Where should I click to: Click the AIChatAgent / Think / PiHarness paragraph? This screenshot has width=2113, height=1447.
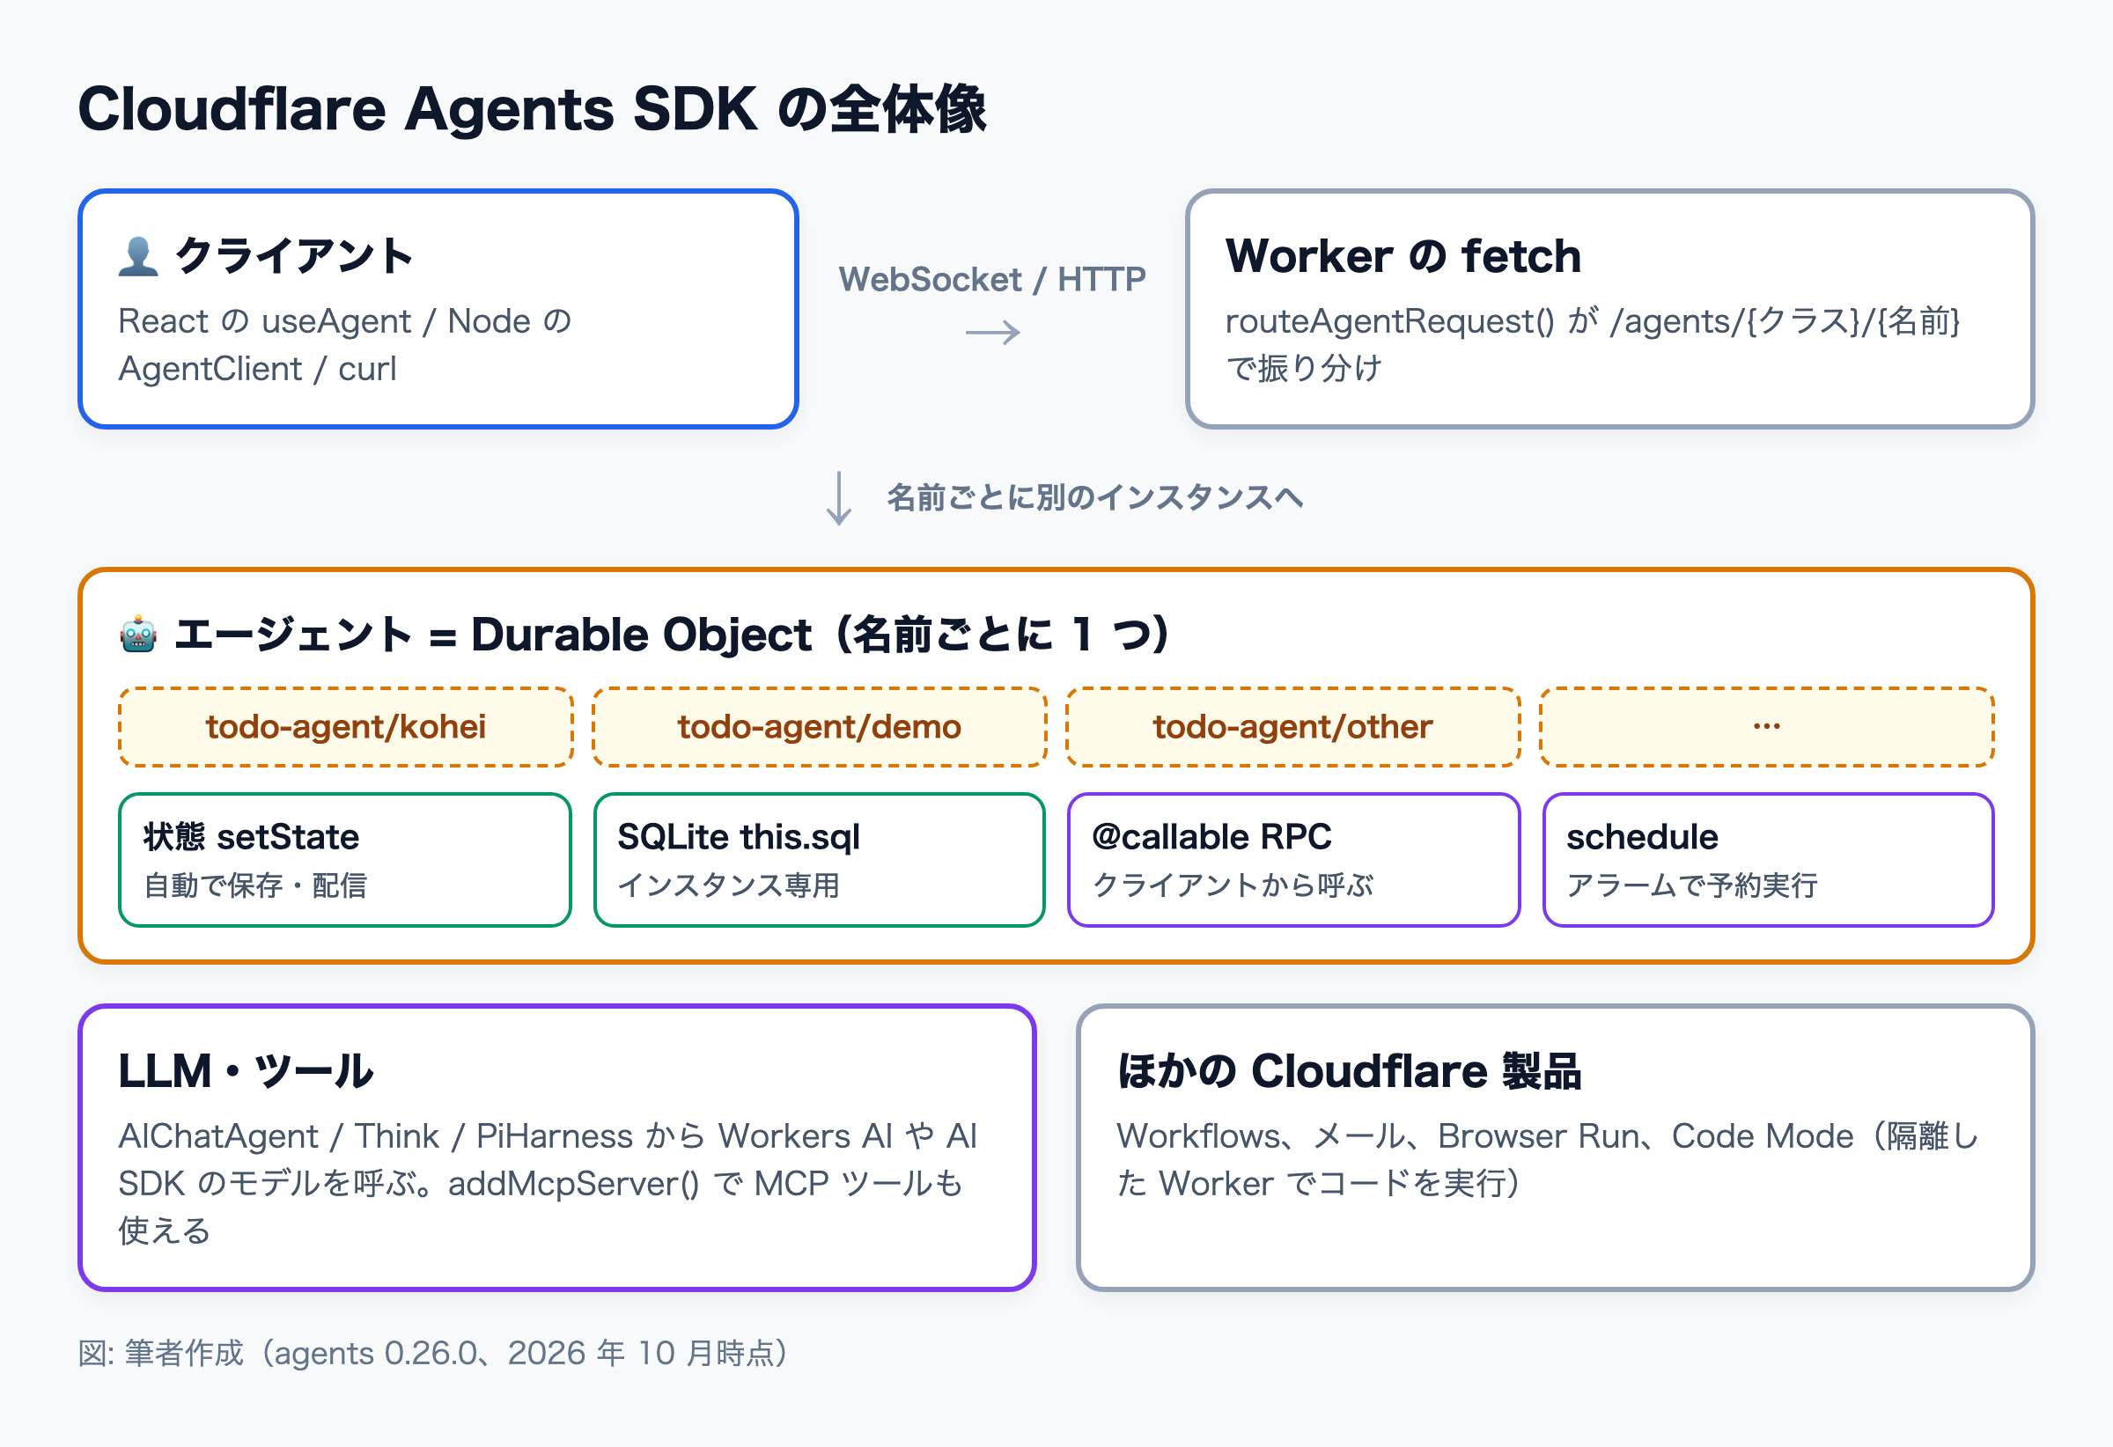tap(548, 1184)
